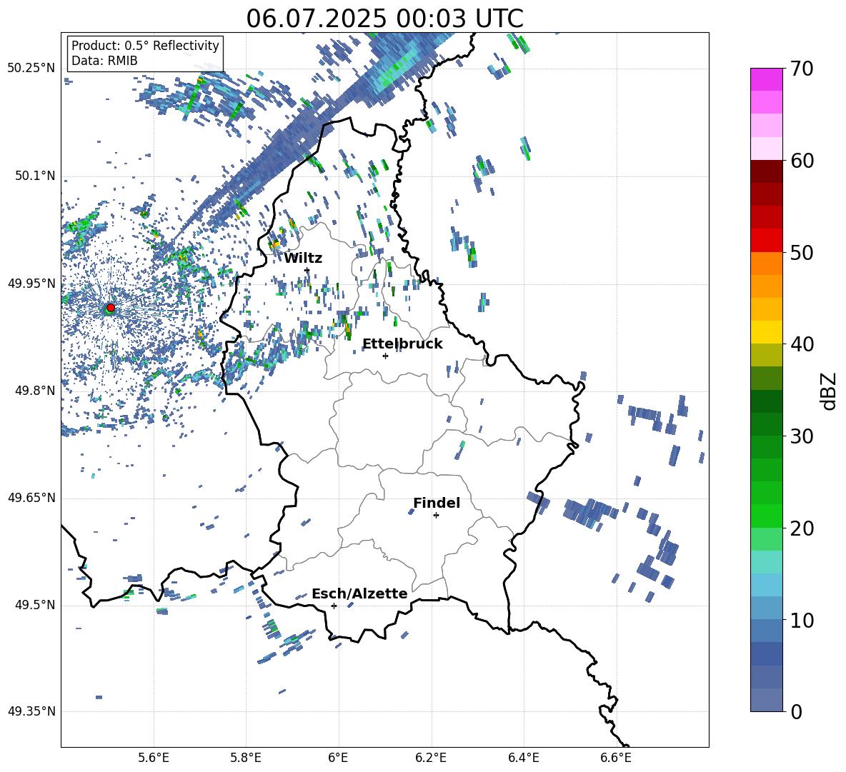Viewport: 846px width, 772px height.
Task: Click the cross marker under Wiltz
Action: pos(307,270)
